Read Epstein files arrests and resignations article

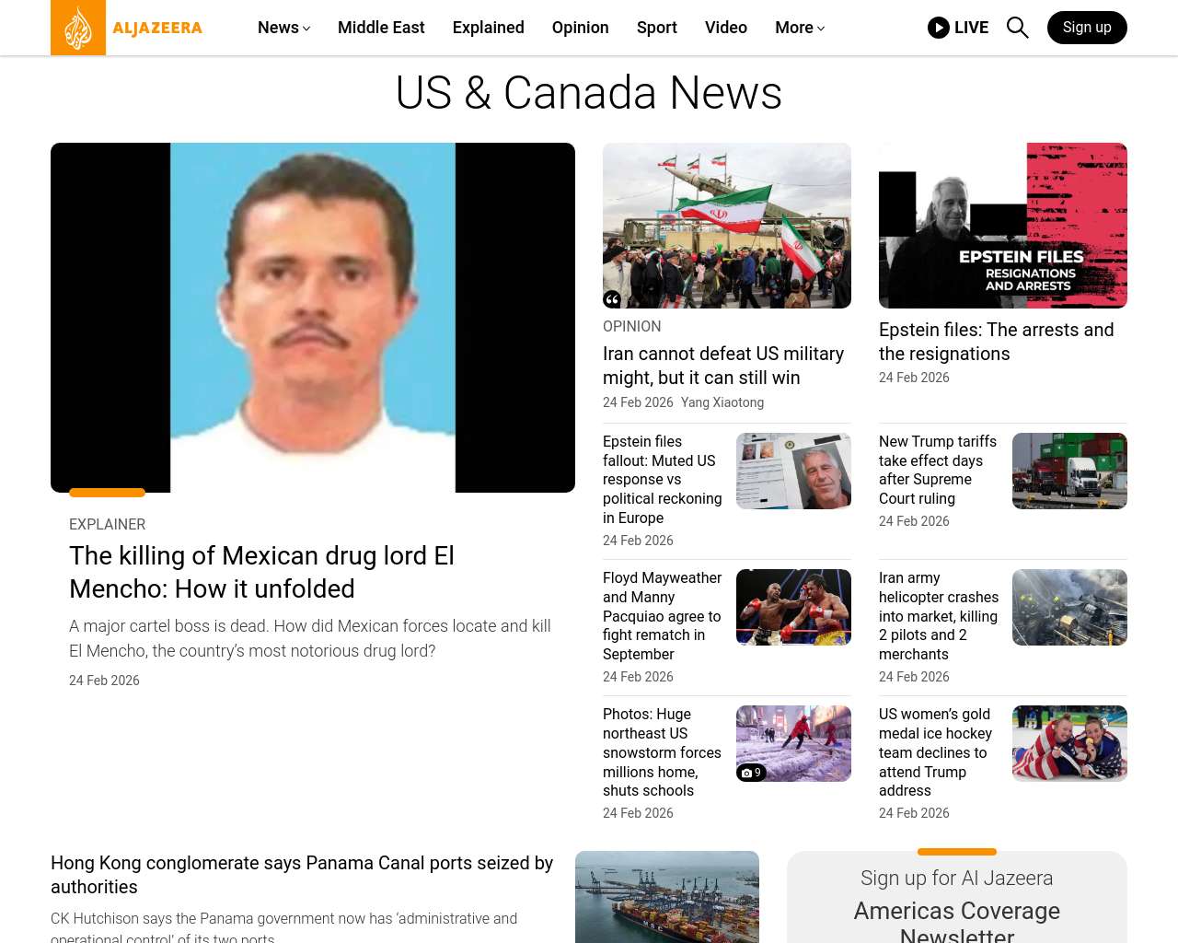tap(996, 342)
